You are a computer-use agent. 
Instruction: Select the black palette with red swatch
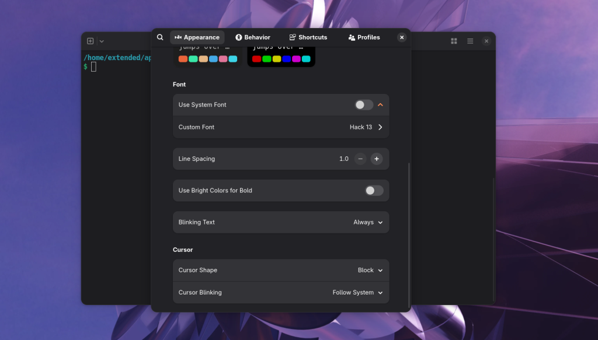281,57
